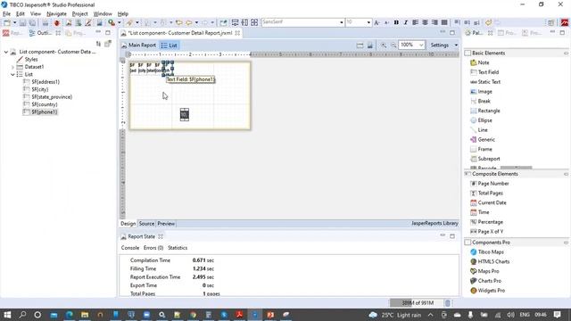Open the font name dropdown
Image resolution: width=571 pixels, height=321 pixels.
[342, 22]
